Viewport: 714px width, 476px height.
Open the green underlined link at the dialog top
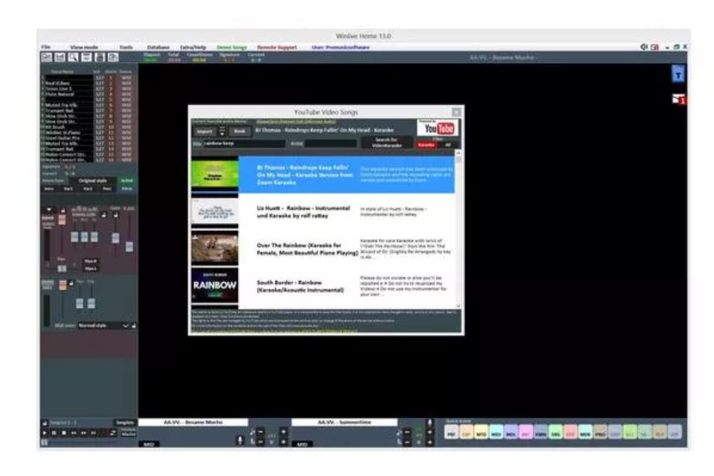click(x=296, y=122)
